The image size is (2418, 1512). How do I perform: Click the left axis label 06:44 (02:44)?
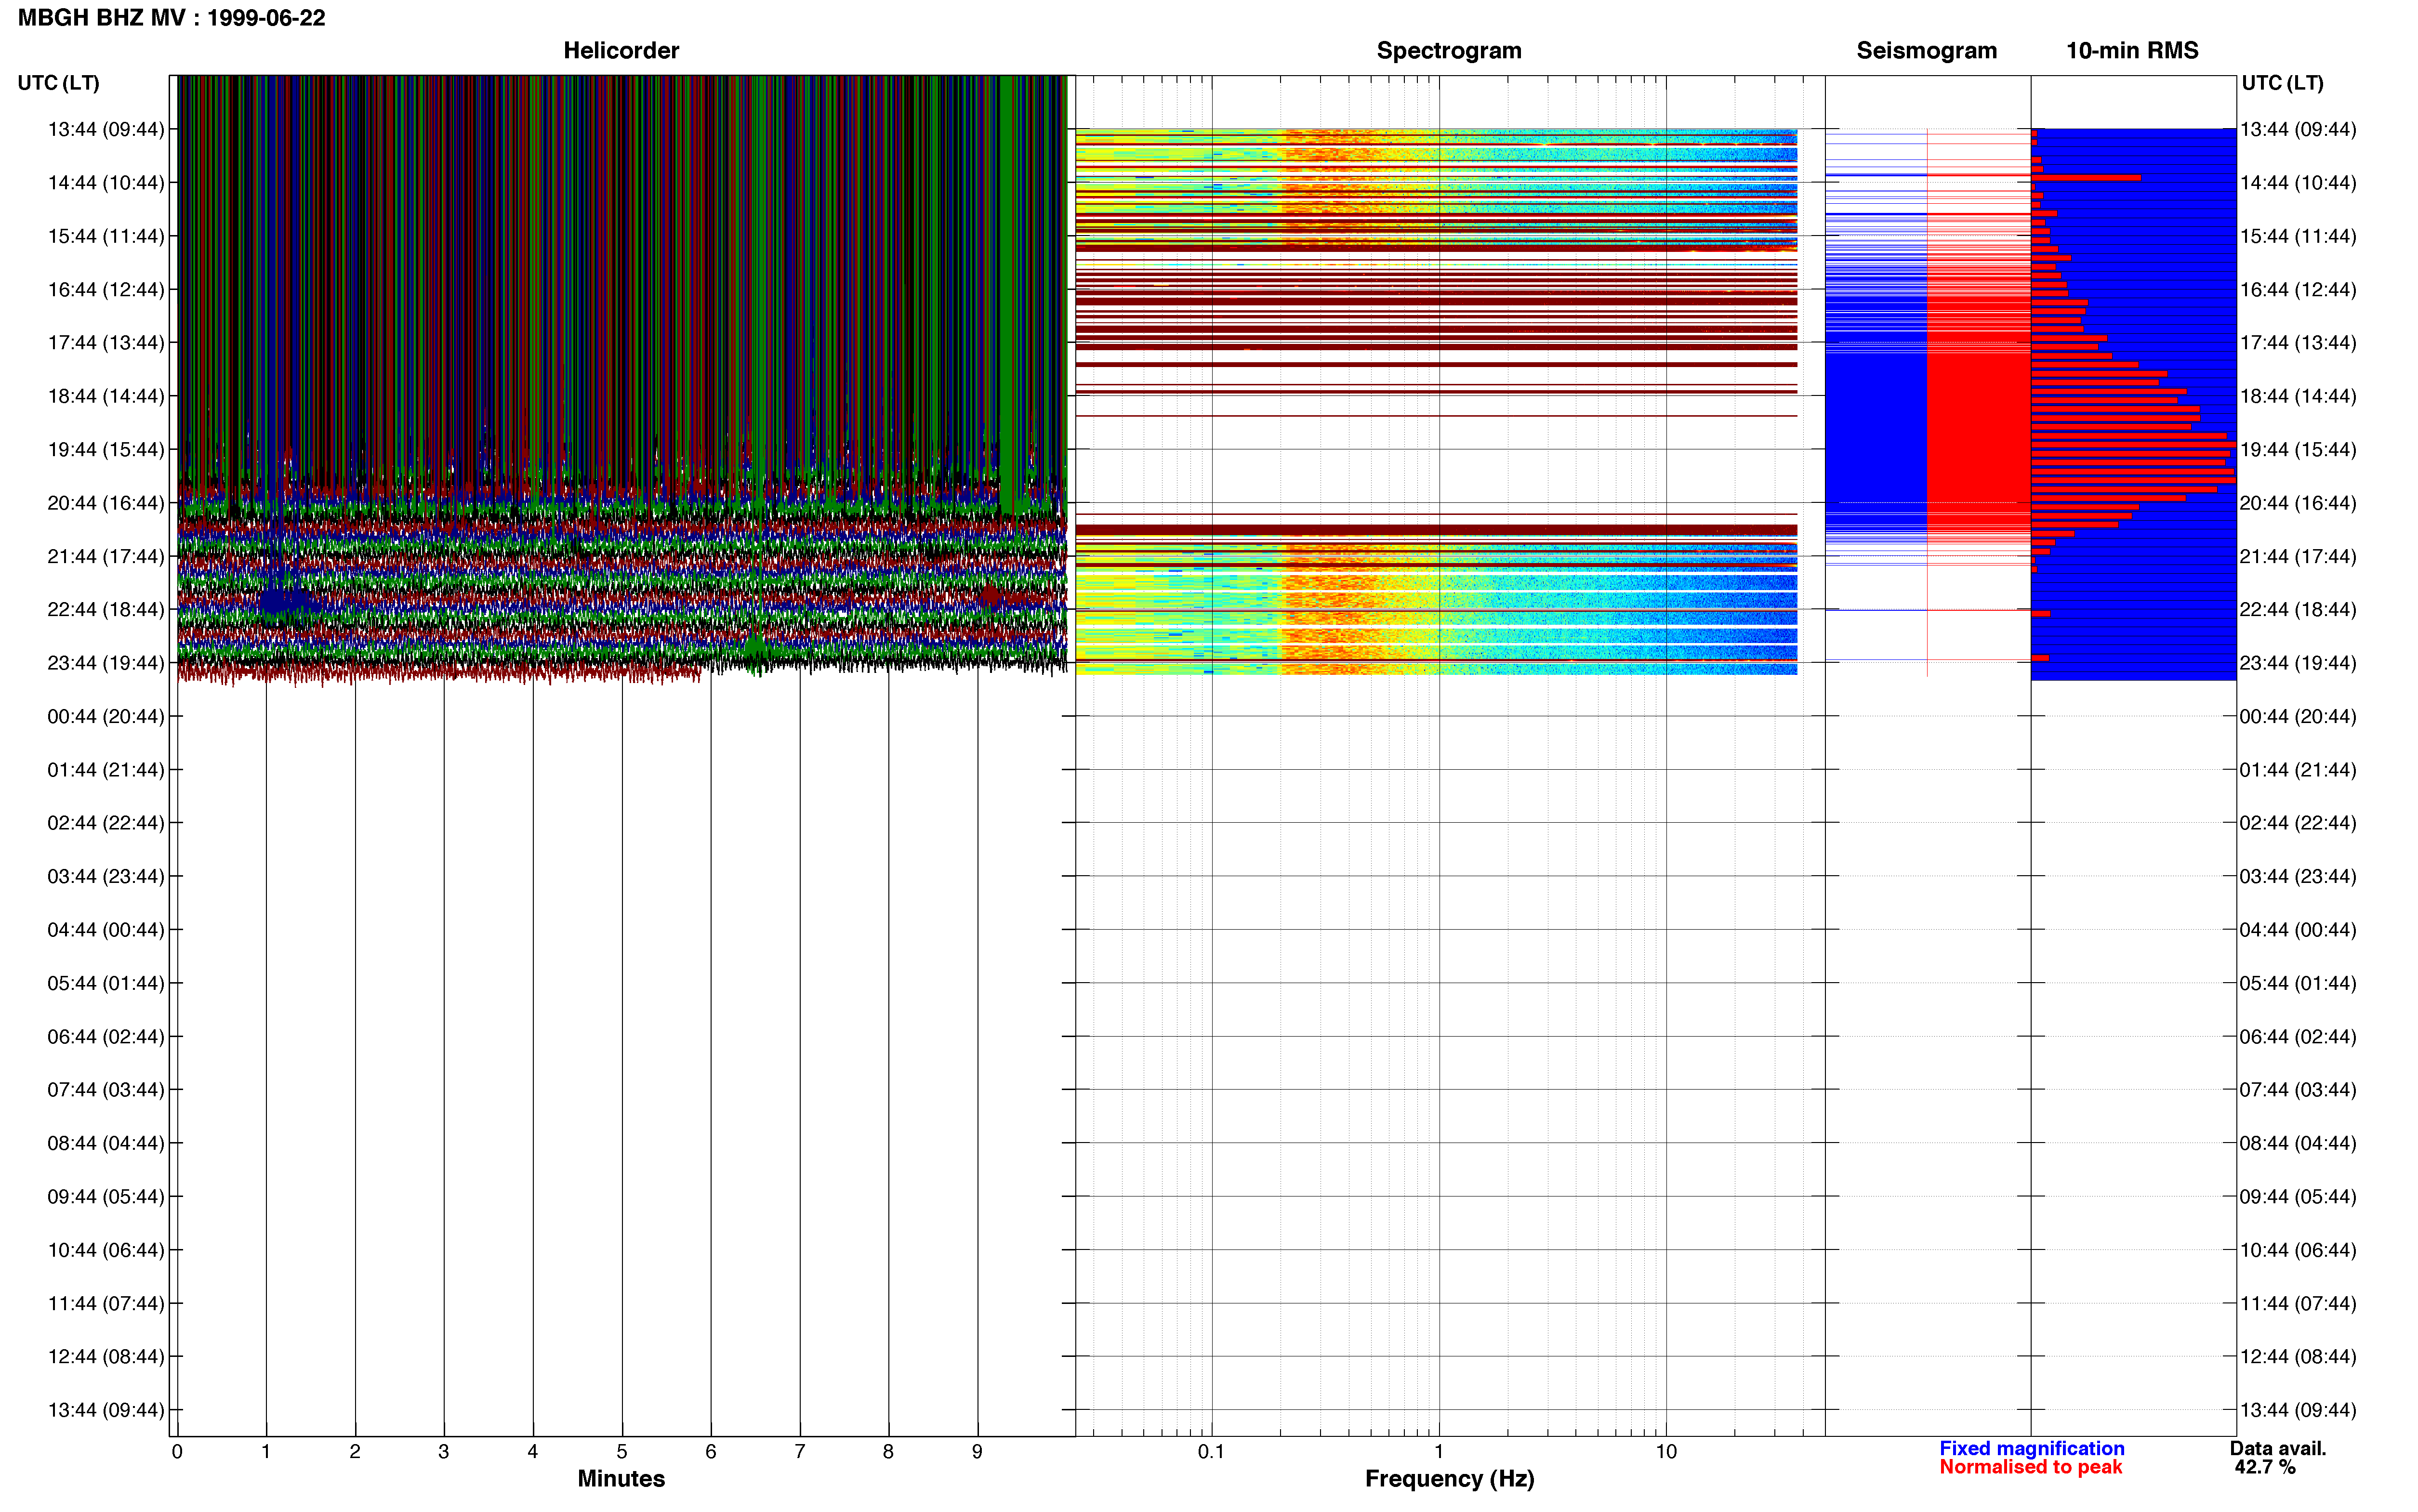[x=106, y=1036]
